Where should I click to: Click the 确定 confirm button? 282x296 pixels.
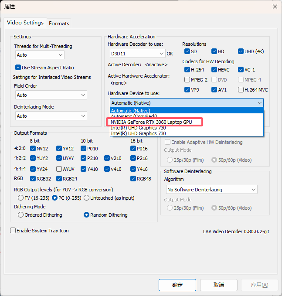(x=177, y=285)
